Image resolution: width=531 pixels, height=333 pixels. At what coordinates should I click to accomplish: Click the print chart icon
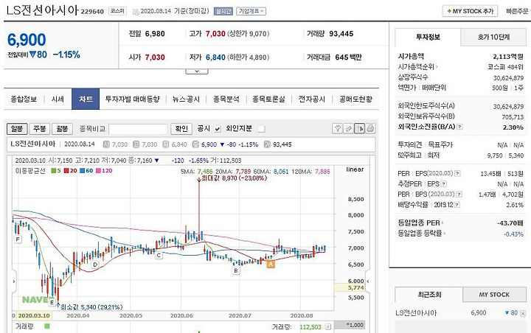(x=370, y=128)
